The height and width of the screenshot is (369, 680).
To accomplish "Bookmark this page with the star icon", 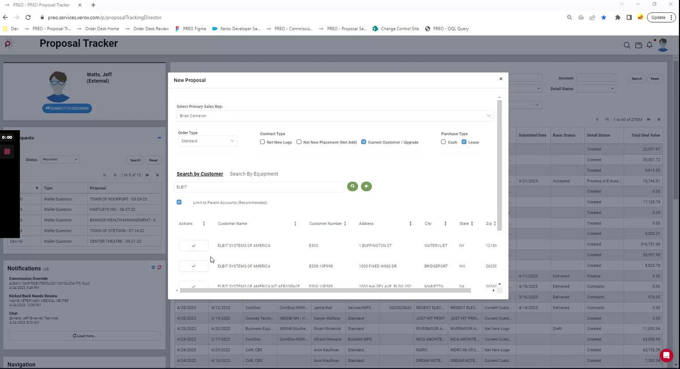I will pos(604,17).
